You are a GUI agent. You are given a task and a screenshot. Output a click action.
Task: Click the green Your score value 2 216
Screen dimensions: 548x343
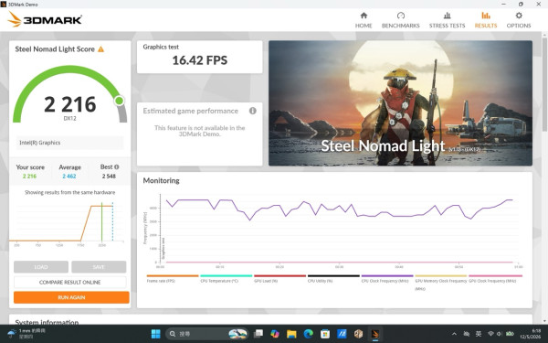click(x=30, y=176)
